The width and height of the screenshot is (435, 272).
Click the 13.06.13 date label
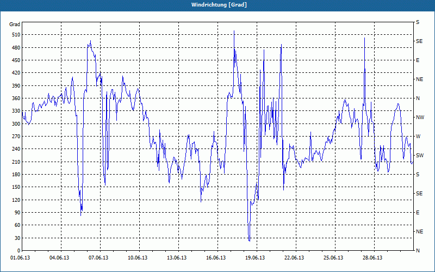pyautogui.click(x=177, y=258)
